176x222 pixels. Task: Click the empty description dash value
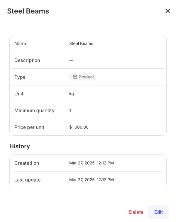coord(71,60)
